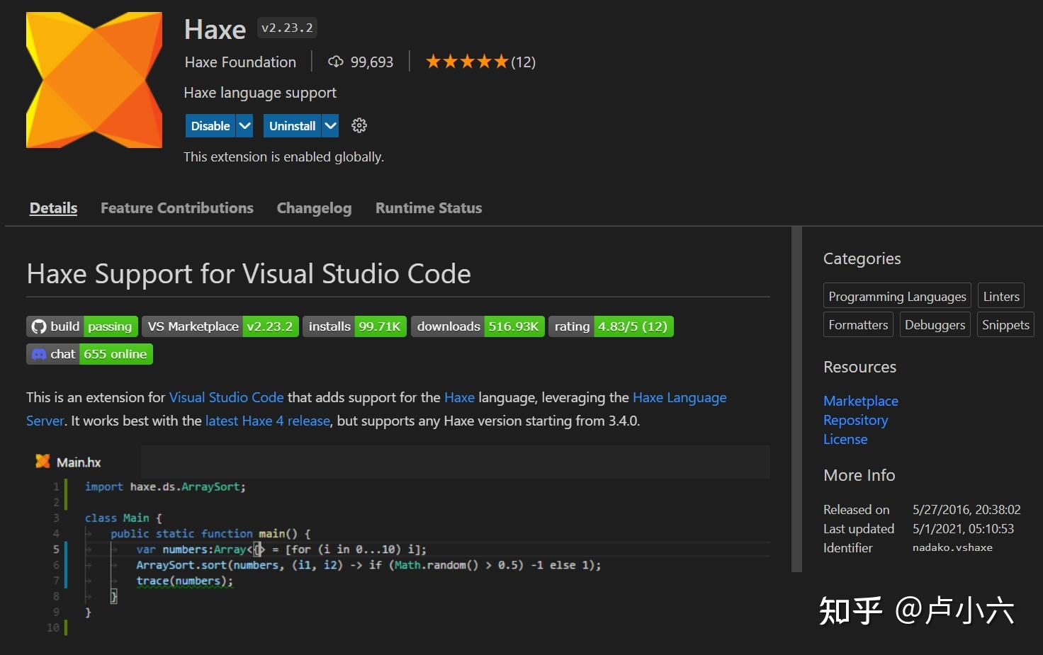Click the VS Marketplace v2.23.2 badge
Screen dimensions: 1043x655
(220, 326)
